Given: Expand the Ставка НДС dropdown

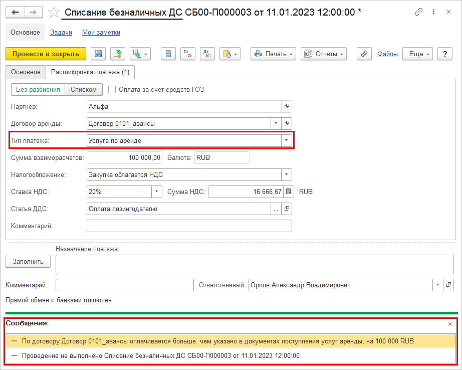Looking at the screenshot, I should click(156, 192).
